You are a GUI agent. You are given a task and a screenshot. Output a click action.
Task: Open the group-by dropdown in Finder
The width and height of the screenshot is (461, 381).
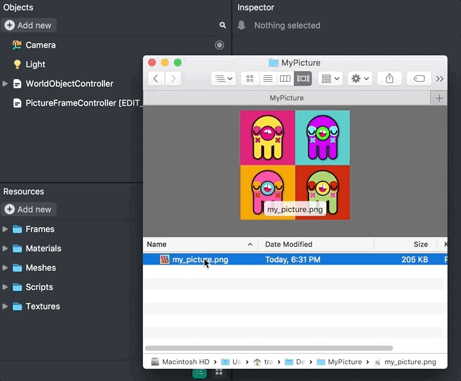coord(330,79)
